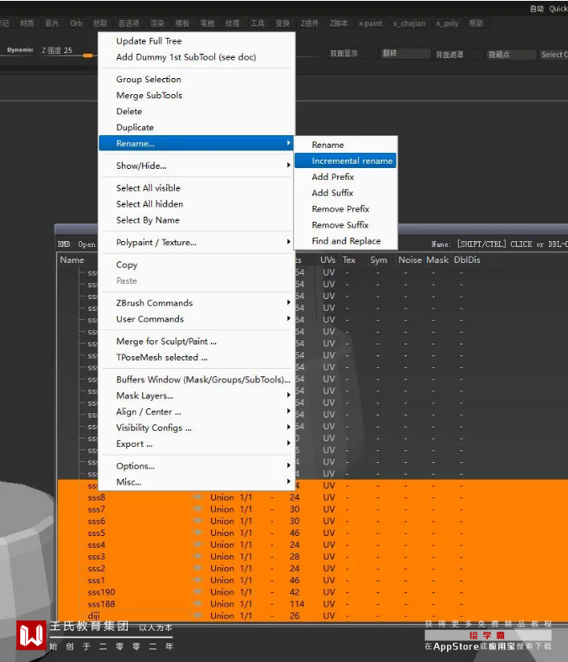Toggle eye icon in sss8 row
The height and width of the screenshot is (662, 568).
197,497
